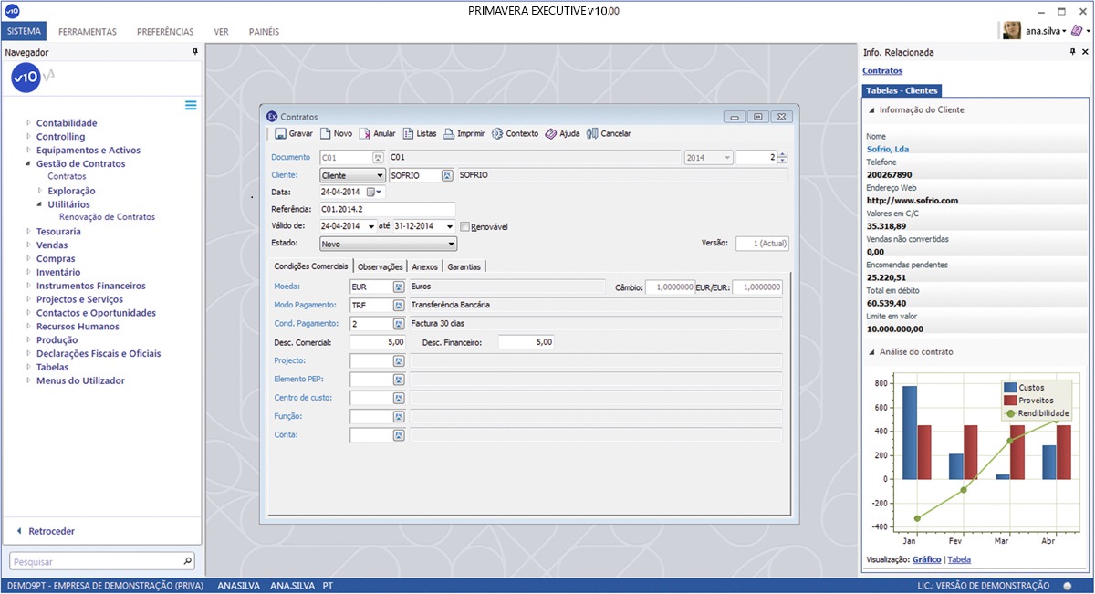
Task: Close the Info. Relacionada panel
Action: click(x=1084, y=52)
